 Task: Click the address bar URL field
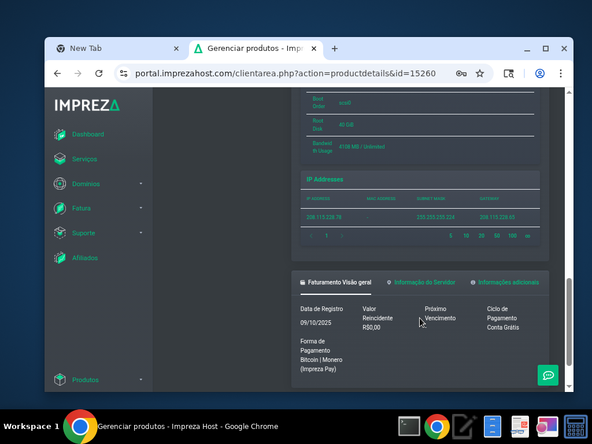(x=286, y=73)
